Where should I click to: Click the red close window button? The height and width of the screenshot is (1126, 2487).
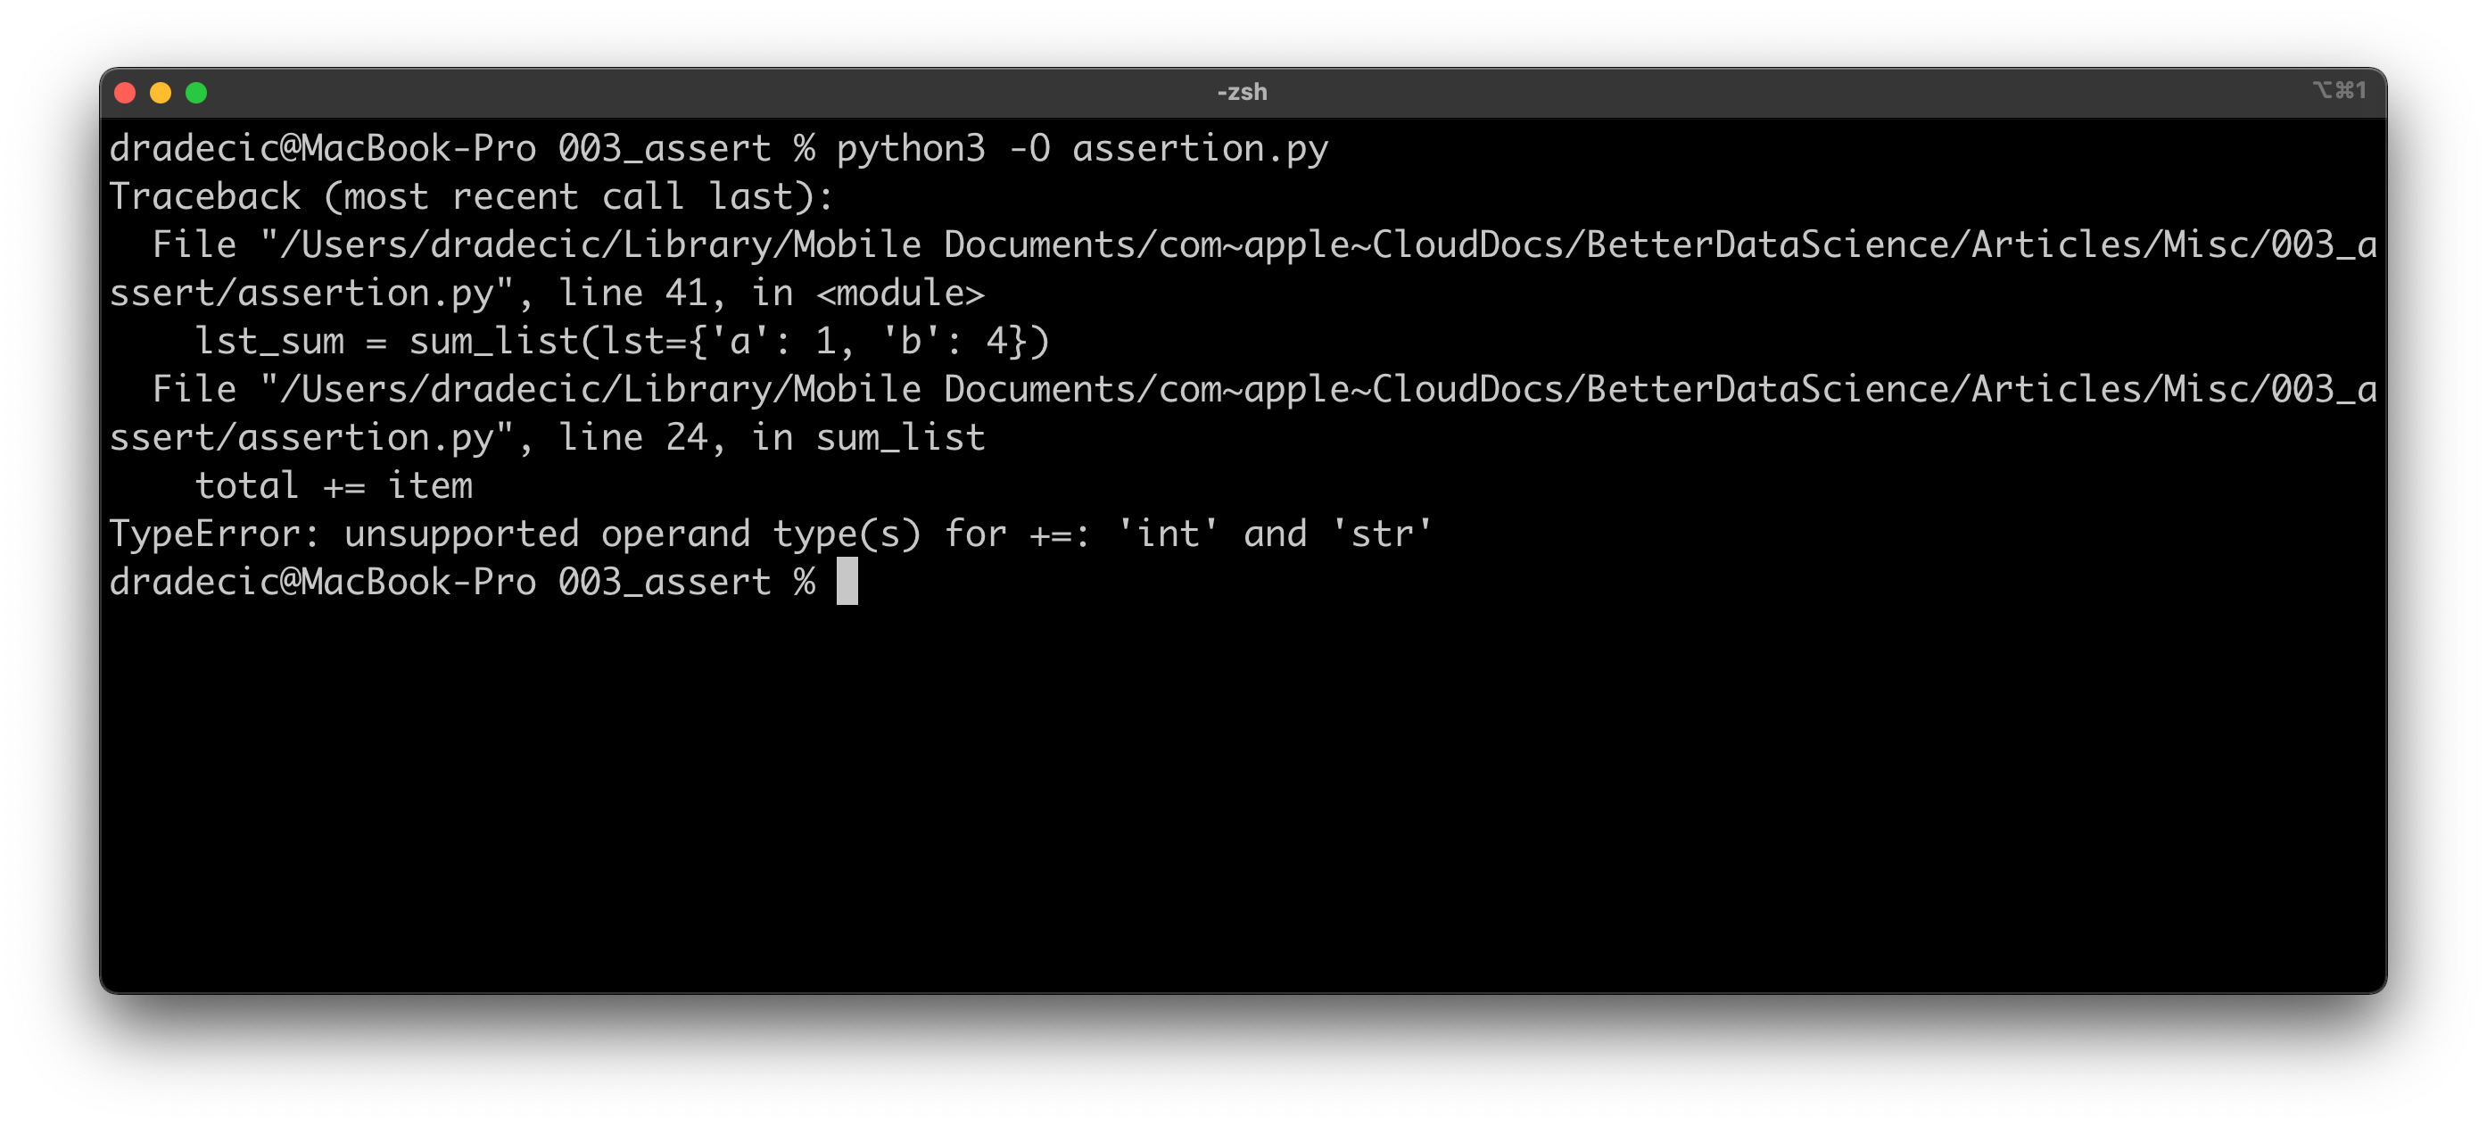[125, 93]
